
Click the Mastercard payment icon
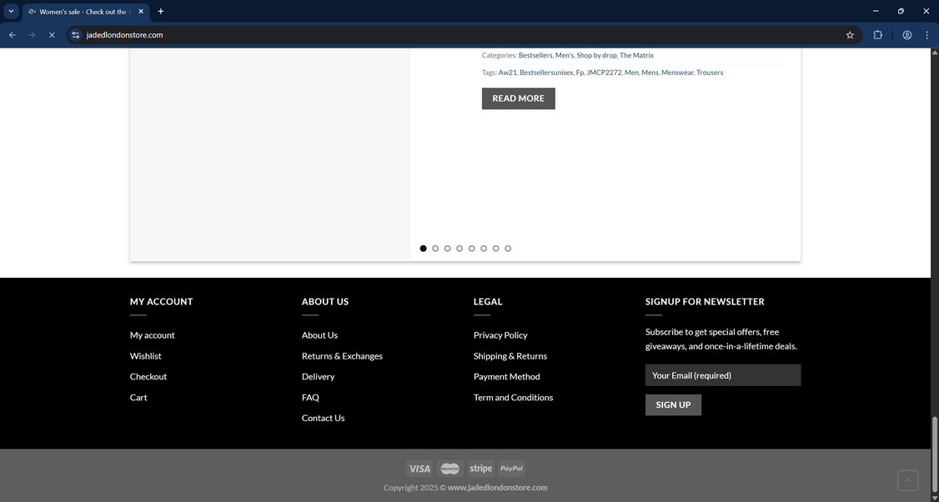coord(450,469)
